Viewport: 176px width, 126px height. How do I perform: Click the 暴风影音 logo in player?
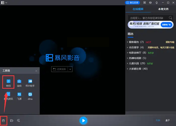(x=63, y=58)
